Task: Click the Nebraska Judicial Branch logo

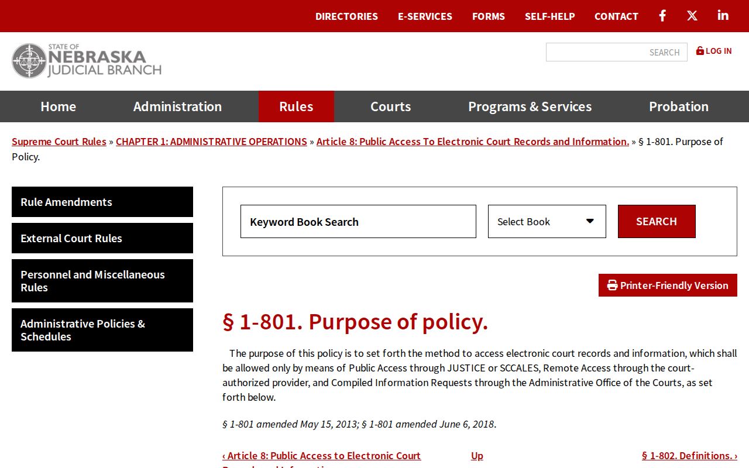Action: point(87,61)
